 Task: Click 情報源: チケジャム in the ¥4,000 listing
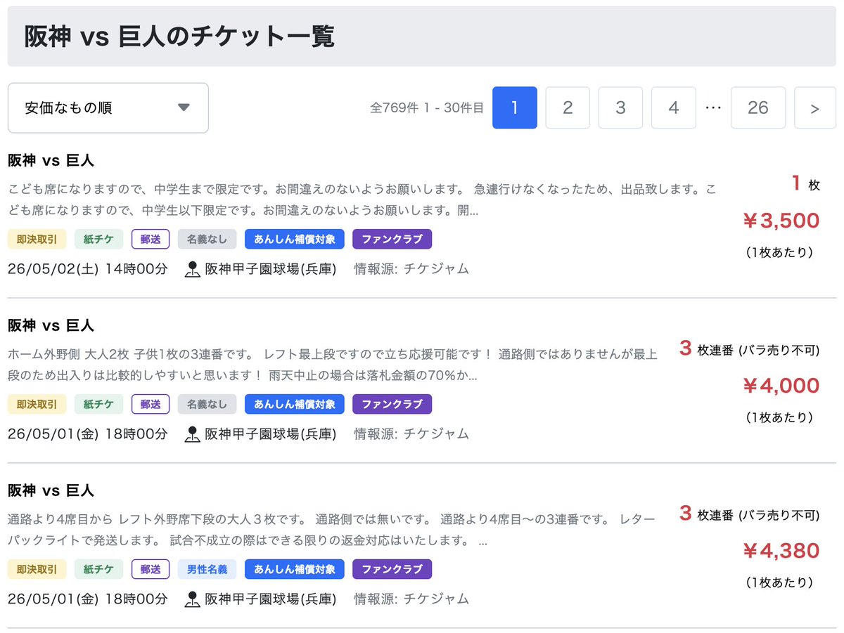[411, 434]
